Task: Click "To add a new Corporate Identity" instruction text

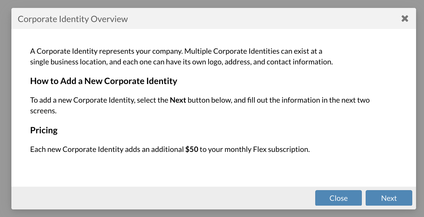Action: coord(82,100)
